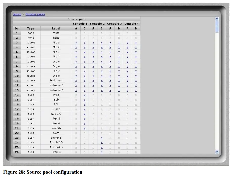Disable Prog C for Console 2 B
The image size is (231, 177).
point(102,152)
